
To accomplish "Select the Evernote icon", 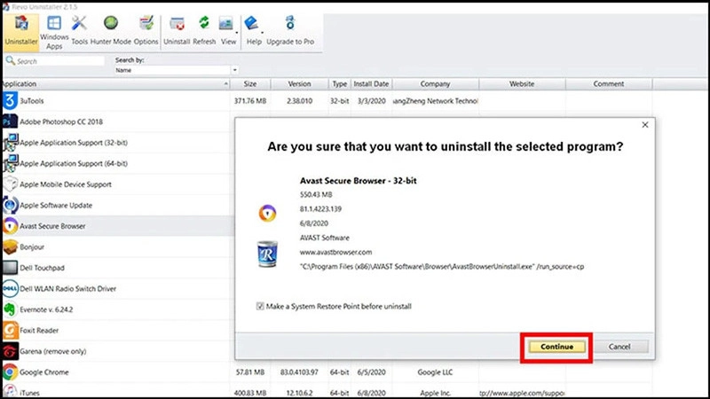I will (x=10, y=309).
